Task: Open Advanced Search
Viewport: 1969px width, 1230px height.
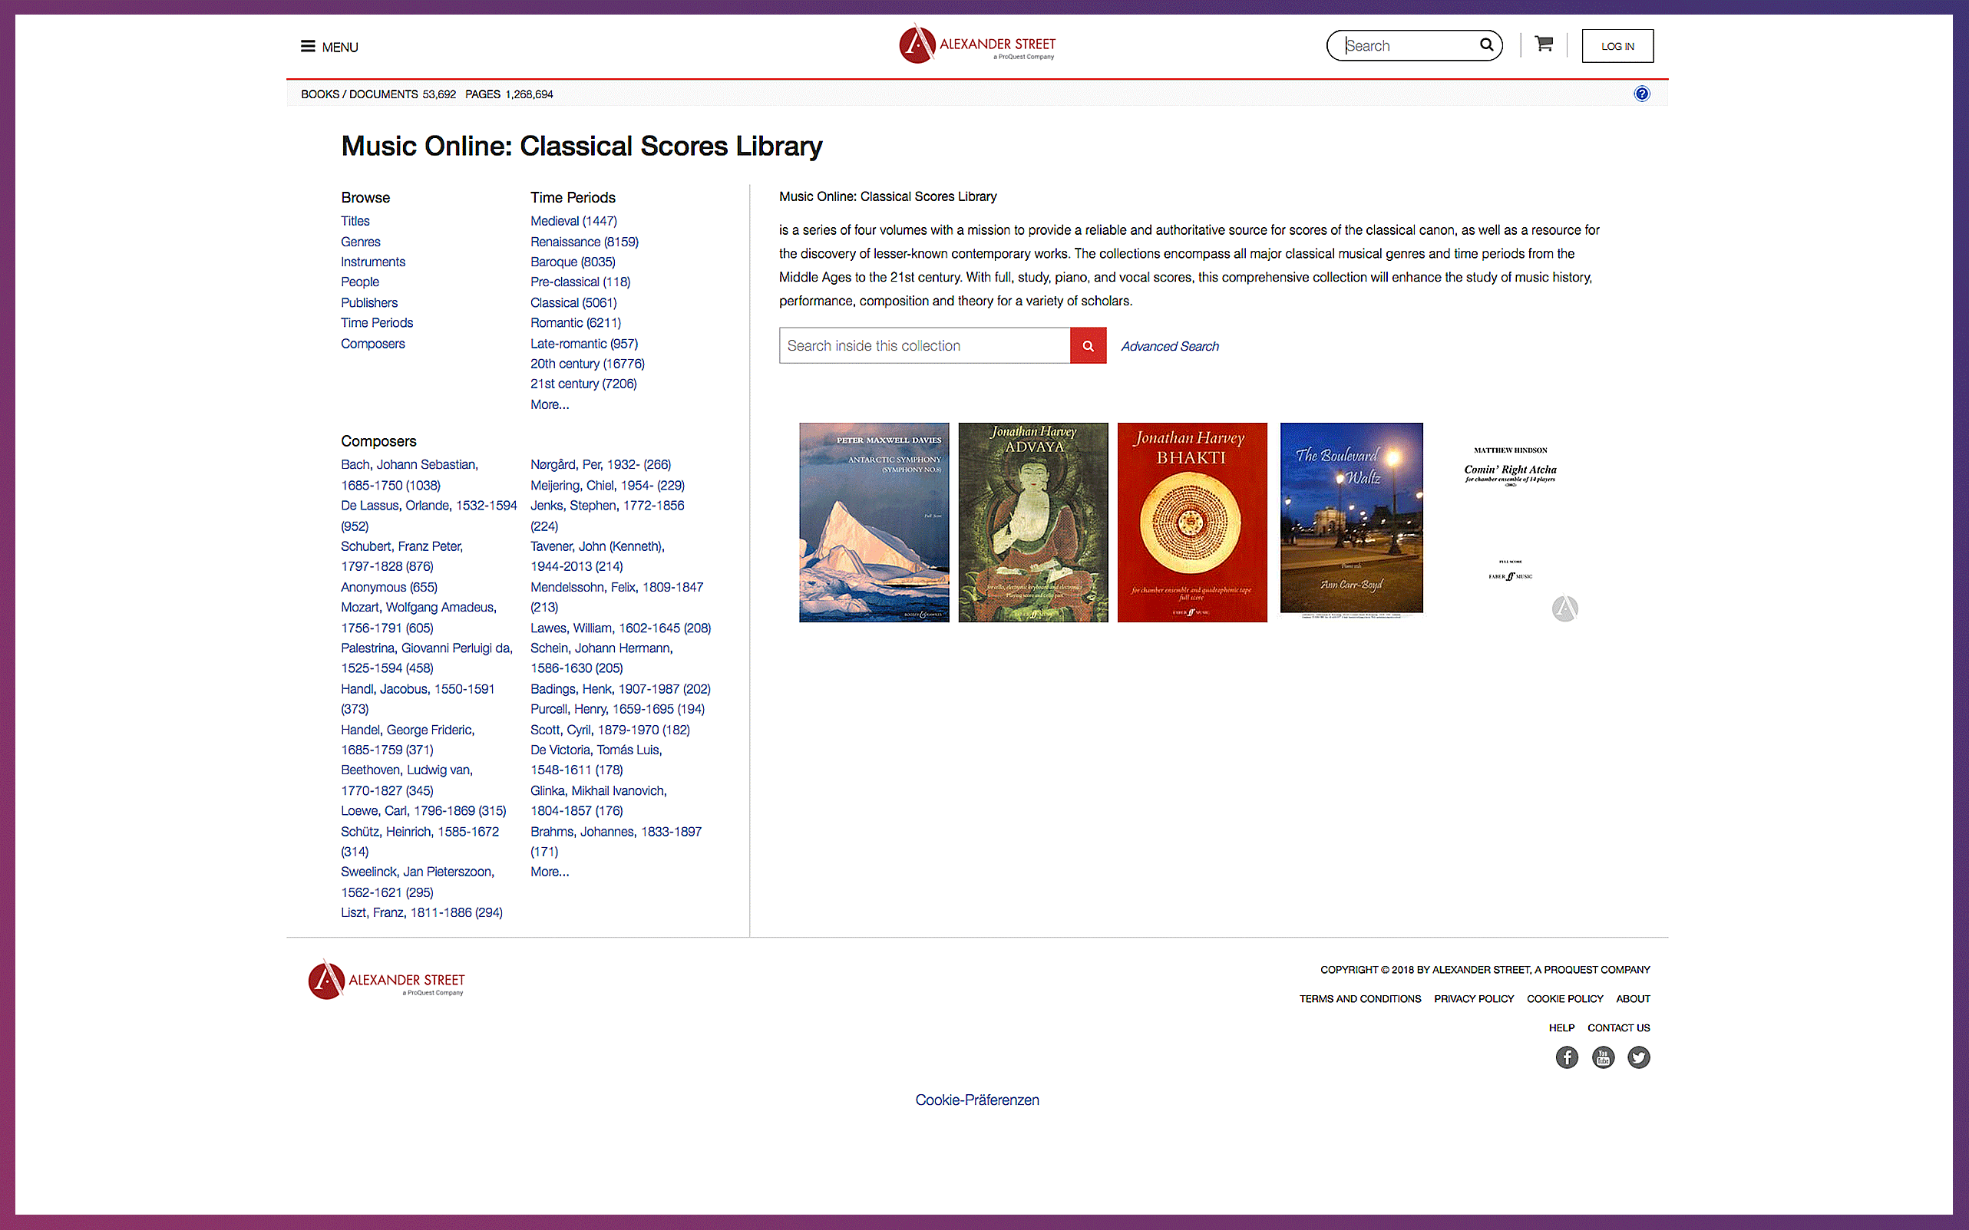Action: (x=1169, y=346)
